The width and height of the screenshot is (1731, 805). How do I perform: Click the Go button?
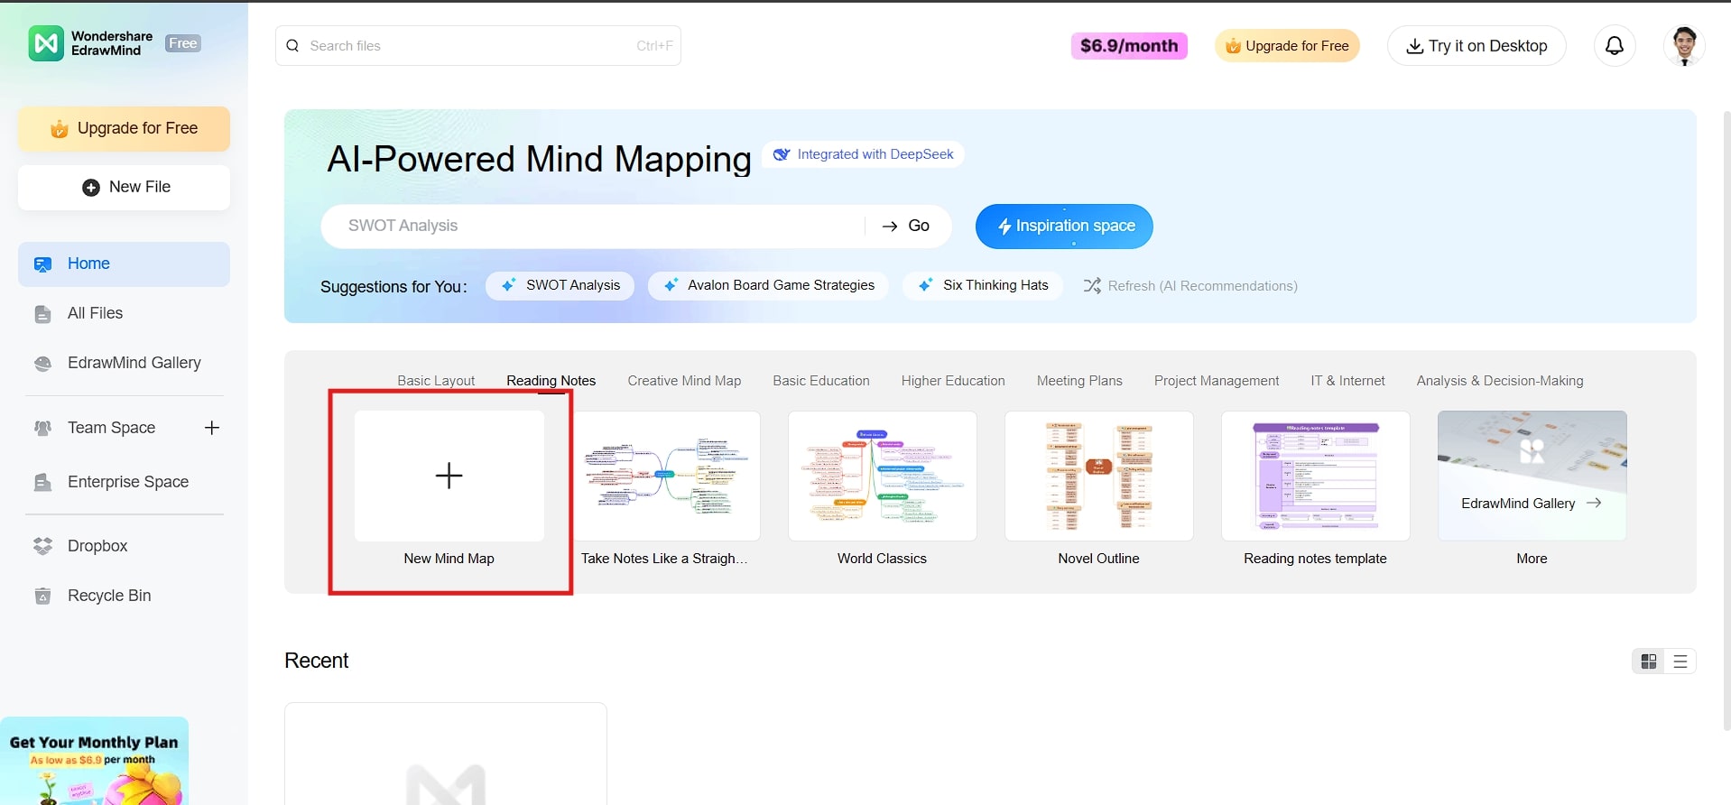pos(906,226)
